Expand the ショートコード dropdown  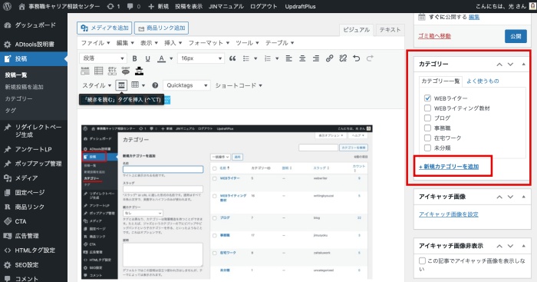(x=239, y=85)
